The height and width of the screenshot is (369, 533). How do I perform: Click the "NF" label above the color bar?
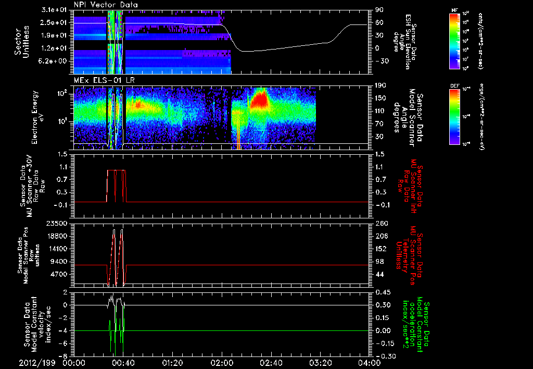pos(454,10)
